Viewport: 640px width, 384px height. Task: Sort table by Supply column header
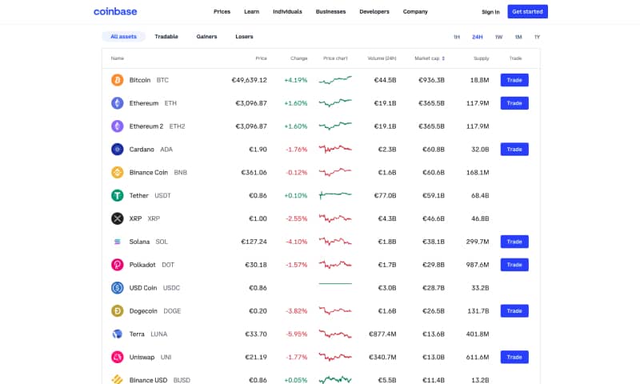(x=482, y=58)
